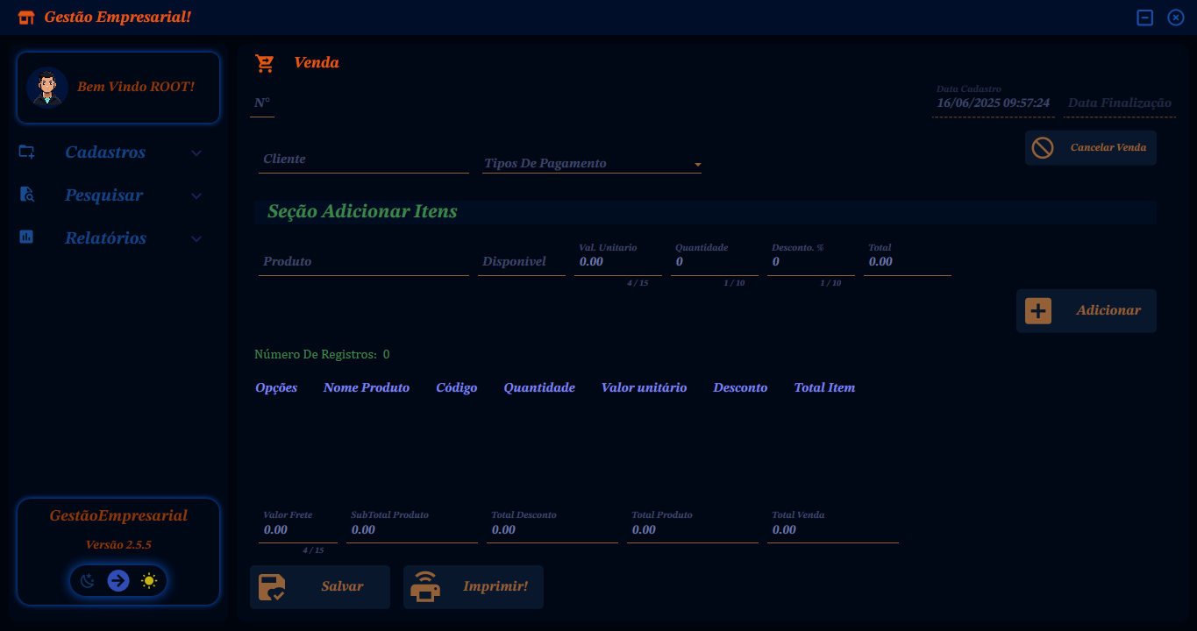Screen dimensions: 1197x631
Task: Click the printer icon beside Imprimir
Action: [425, 587]
